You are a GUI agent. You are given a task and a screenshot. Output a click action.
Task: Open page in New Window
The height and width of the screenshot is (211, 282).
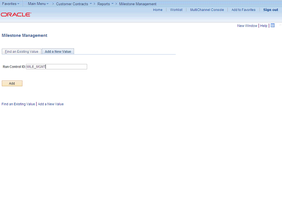click(x=247, y=26)
